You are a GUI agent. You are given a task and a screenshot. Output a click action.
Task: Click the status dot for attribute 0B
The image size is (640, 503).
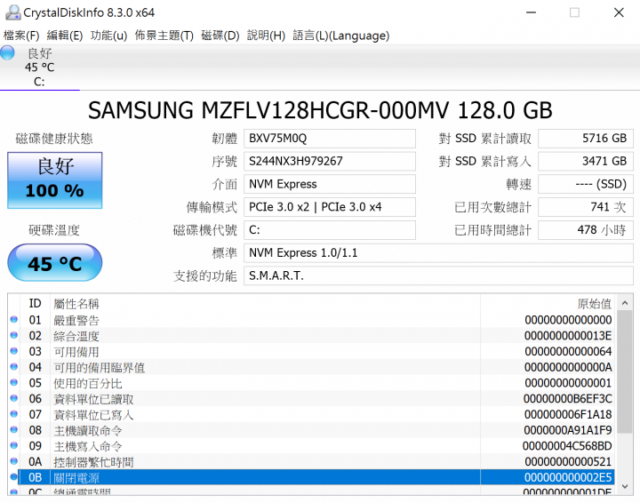click(x=14, y=477)
